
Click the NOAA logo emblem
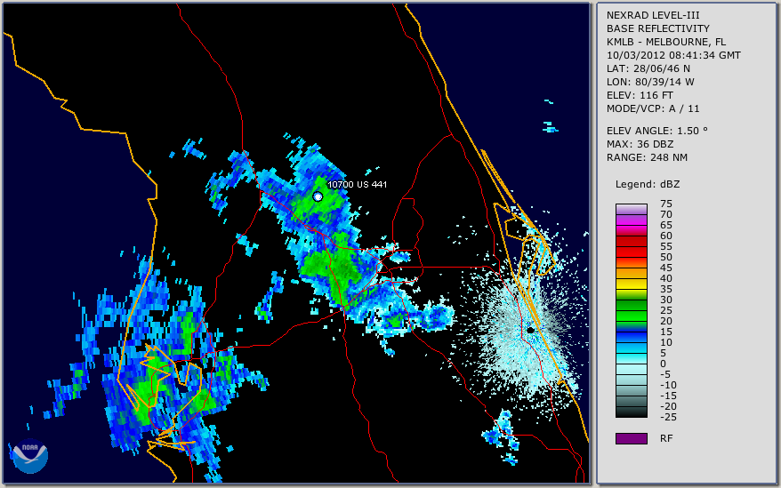[29, 456]
